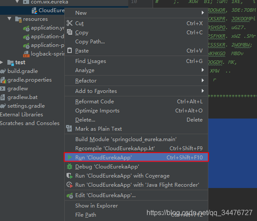Click the application-d file Spring icon
The height and width of the screenshot is (221, 257).
26,37
